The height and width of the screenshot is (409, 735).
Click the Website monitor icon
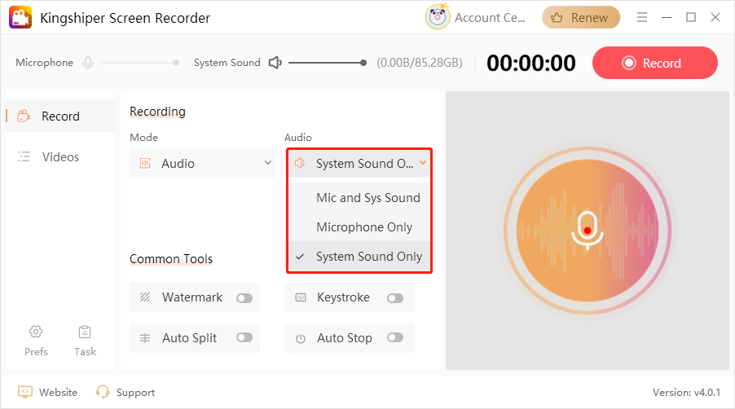(x=24, y=392)
